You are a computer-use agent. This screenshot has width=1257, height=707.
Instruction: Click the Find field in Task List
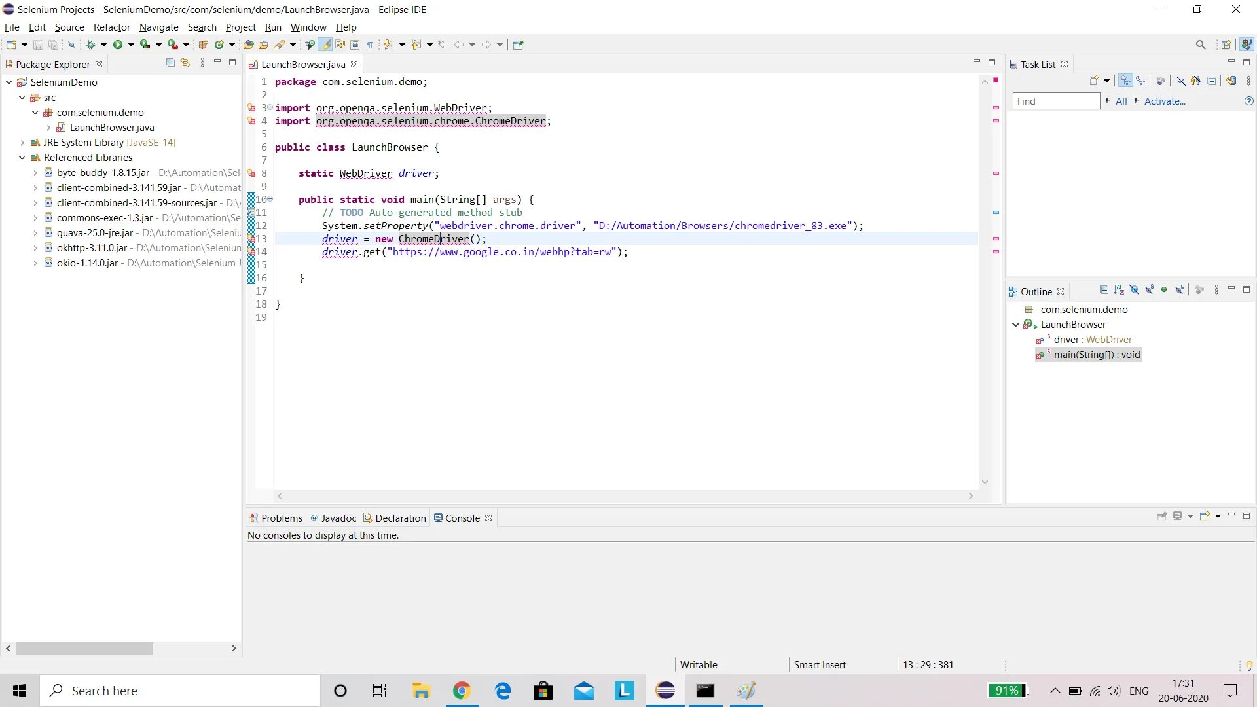tap(1055, 101)
